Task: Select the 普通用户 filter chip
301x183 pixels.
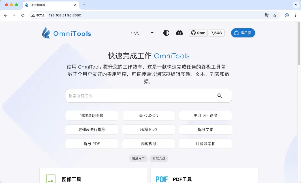Action: point(138,158)
